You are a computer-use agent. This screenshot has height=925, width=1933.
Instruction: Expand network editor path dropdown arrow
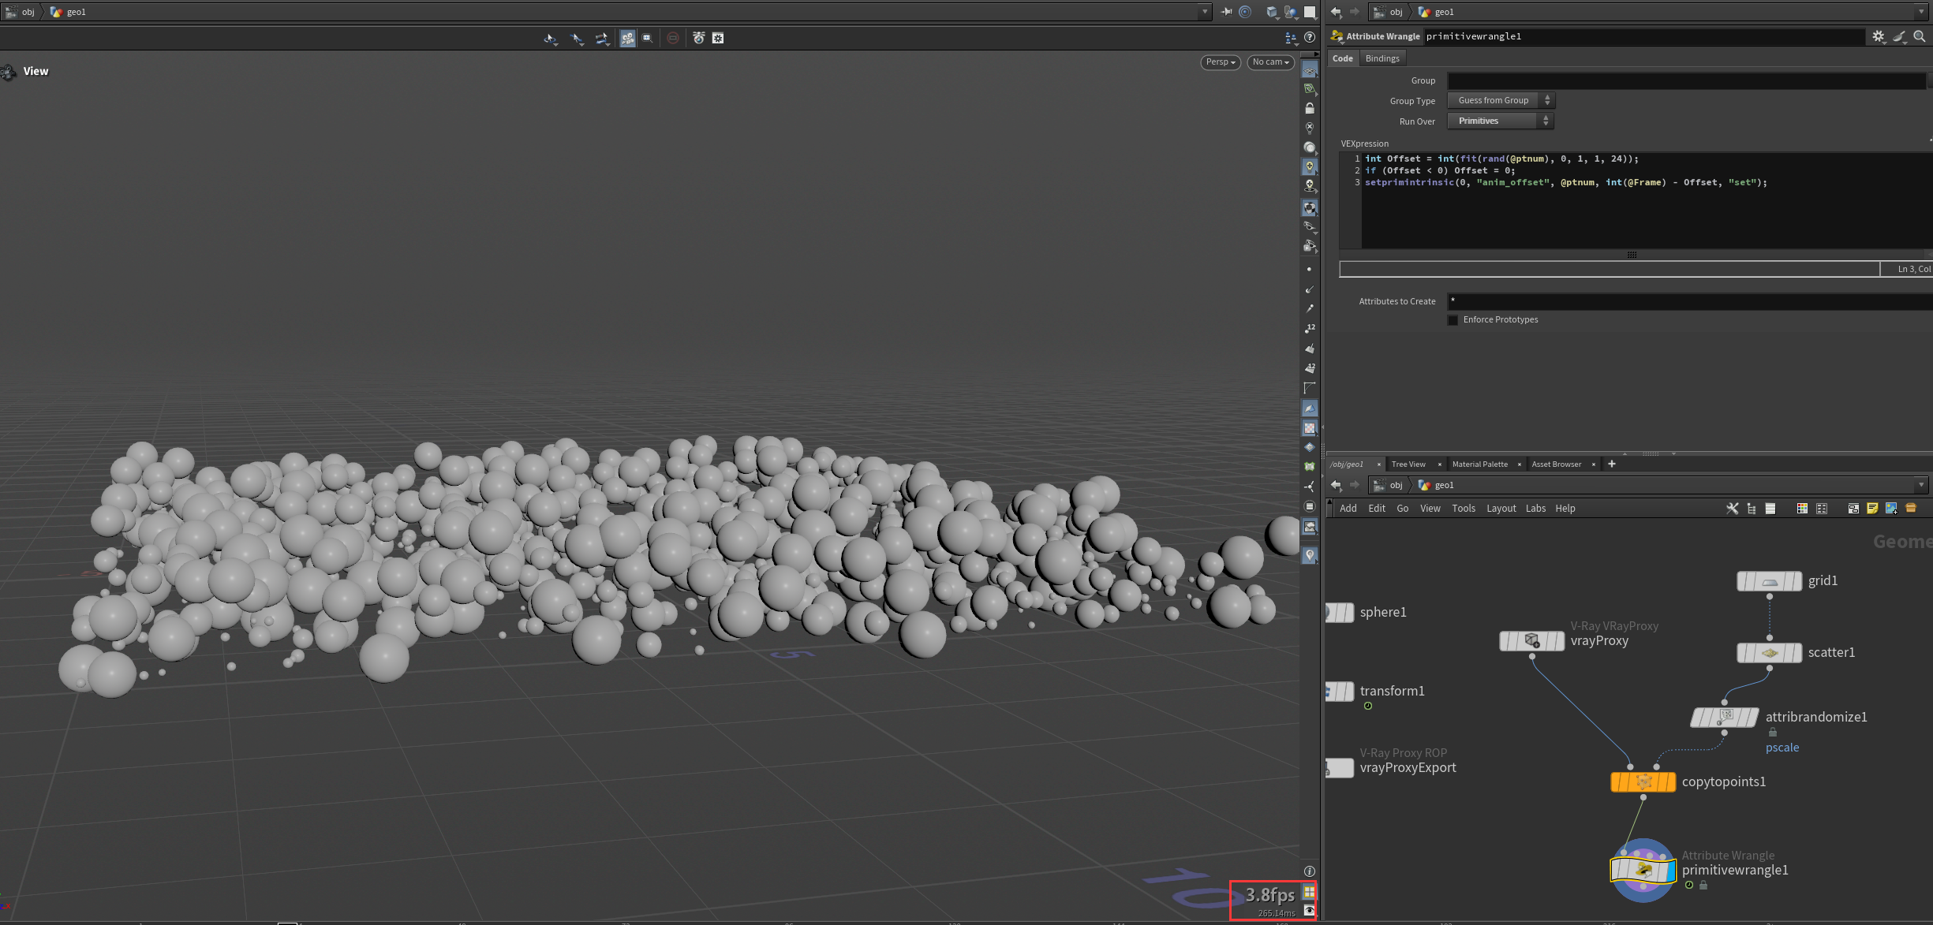(1921, 485)
